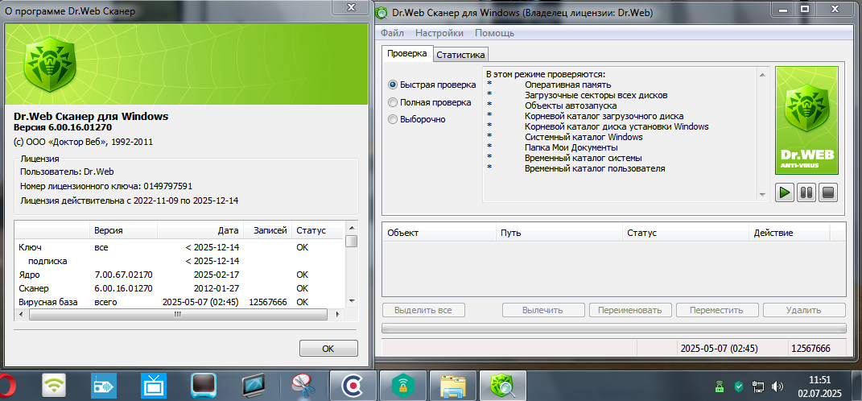
Task: Pause the scan with the pause button
Action: pos(806,192)
